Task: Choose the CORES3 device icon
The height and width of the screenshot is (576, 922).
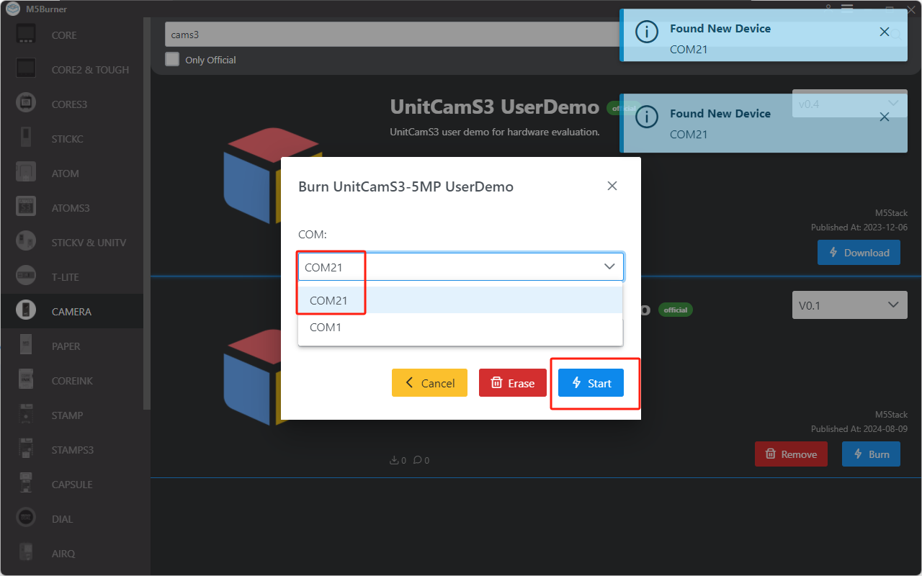Action: click(26, 104)
